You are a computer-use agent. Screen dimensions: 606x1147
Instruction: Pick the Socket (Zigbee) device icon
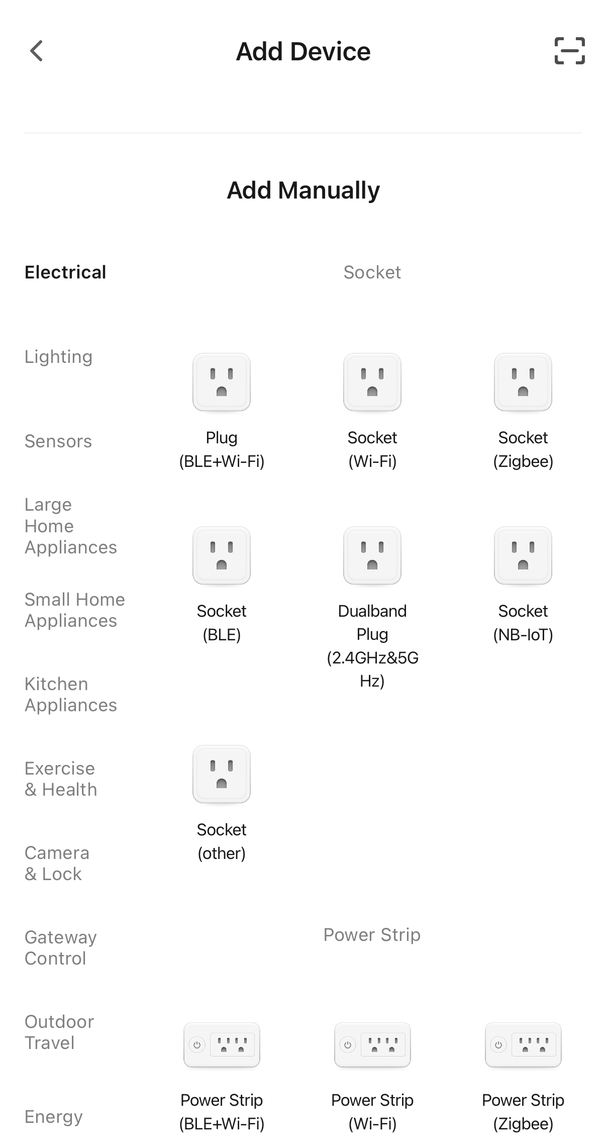tap(523, 382)
